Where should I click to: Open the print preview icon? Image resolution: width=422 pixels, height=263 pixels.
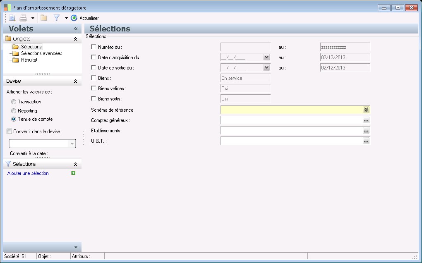pyautogui.click(x=12, y=18)
